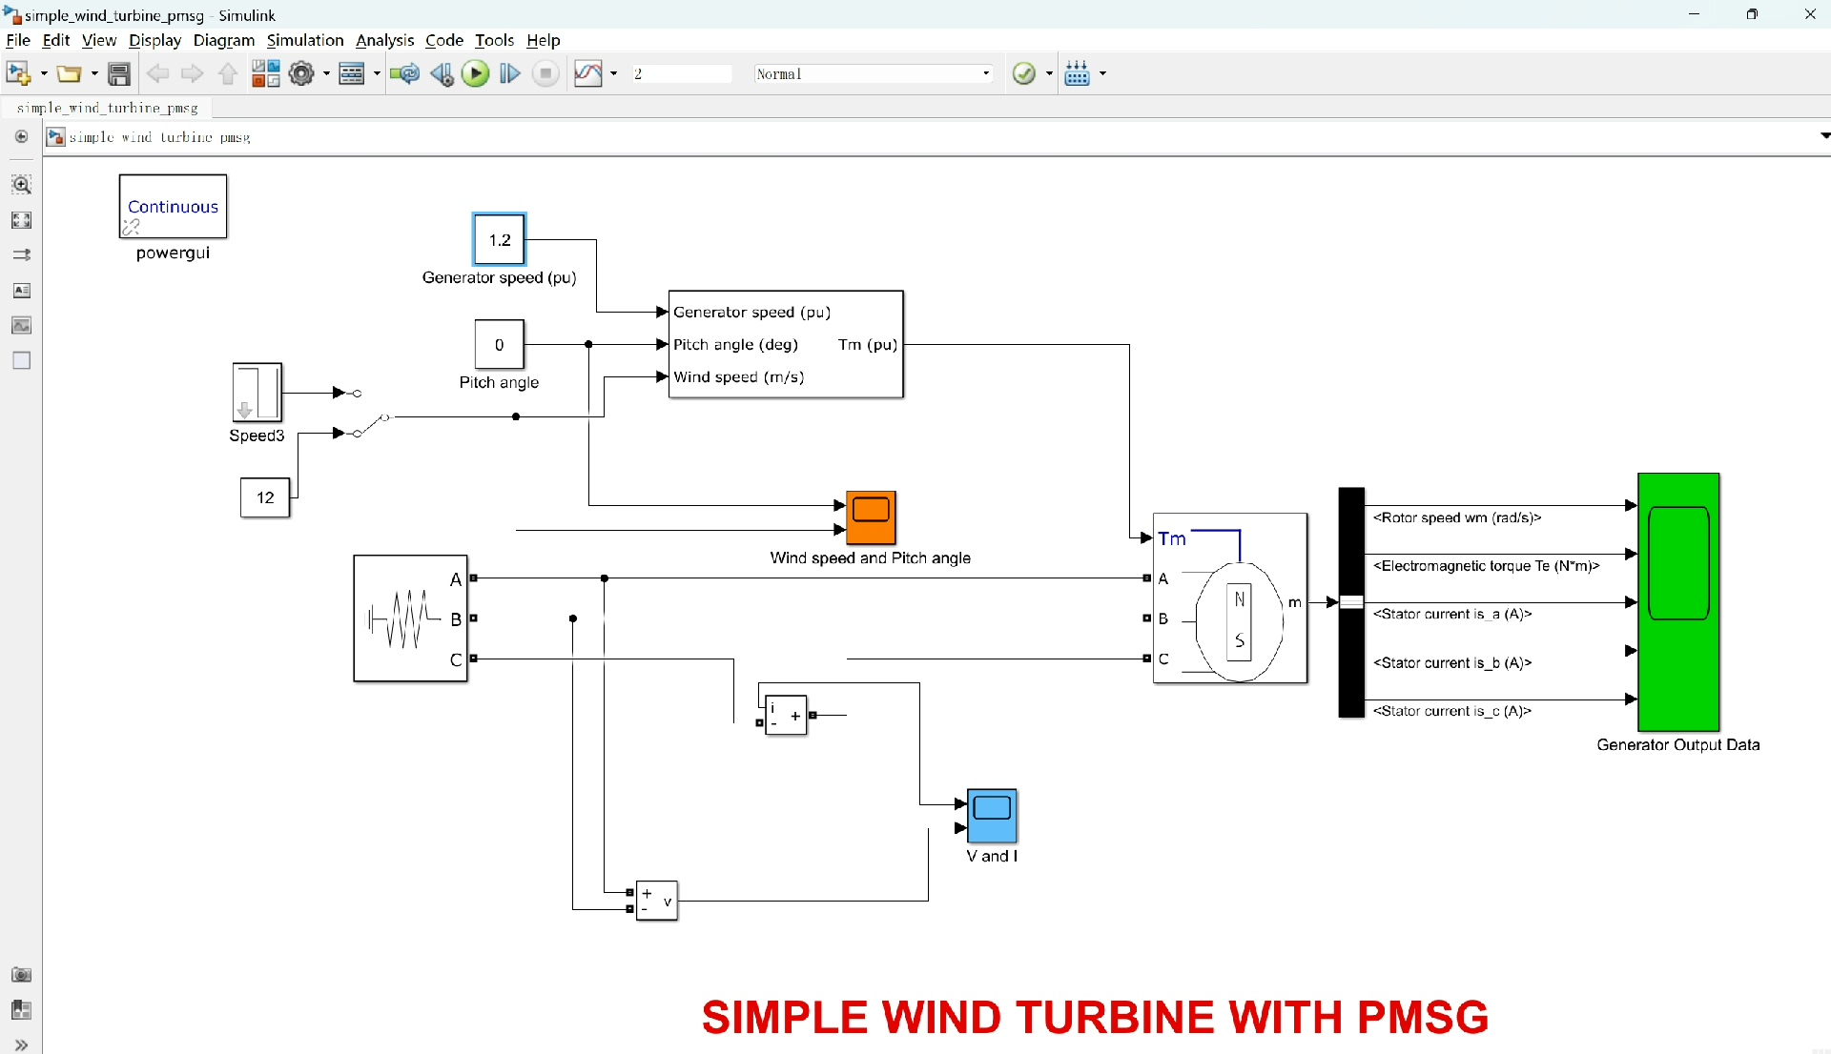Expand the Model Advisor checkmark dropdown arrow
Viewport: 1831px width, 1054px height.
[x=1049, y=73]
